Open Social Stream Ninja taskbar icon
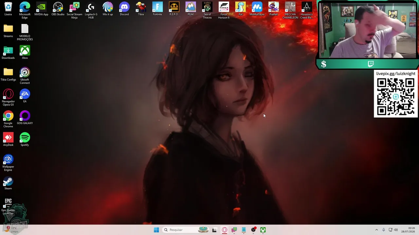 pos(234,230)
